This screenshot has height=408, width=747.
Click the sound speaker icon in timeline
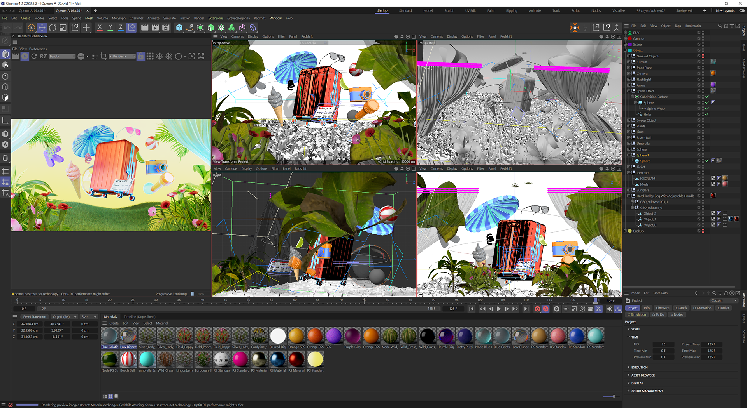tap(609, 309)
